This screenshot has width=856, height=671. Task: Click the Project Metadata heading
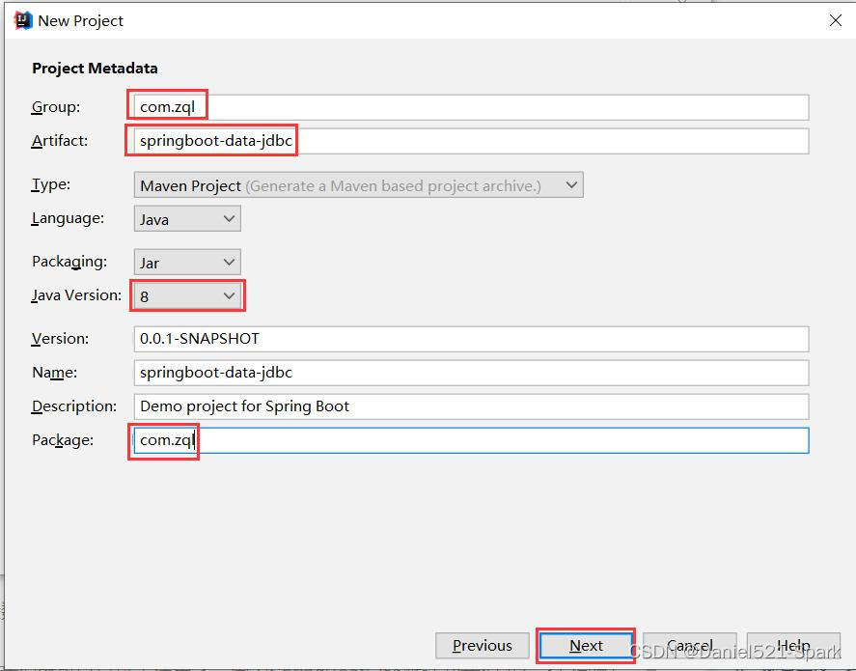[95, 69]
